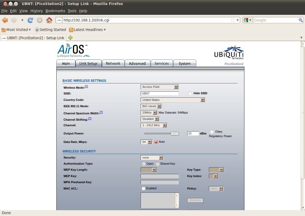
Task: Click the Output Power slider handle
Action: [x=175, y=134]
